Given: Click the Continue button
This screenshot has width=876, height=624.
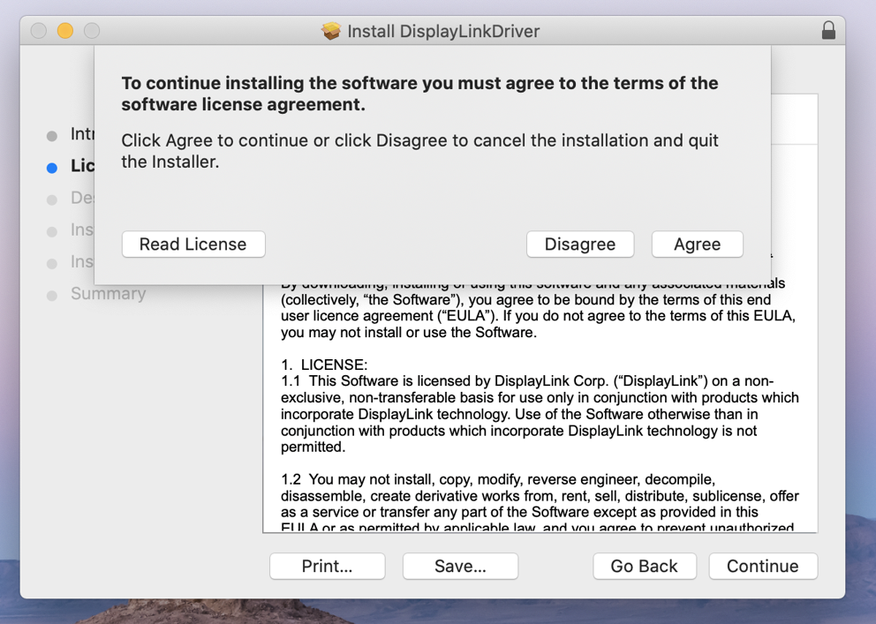Looking at the screenshot, I should (763, 566).
